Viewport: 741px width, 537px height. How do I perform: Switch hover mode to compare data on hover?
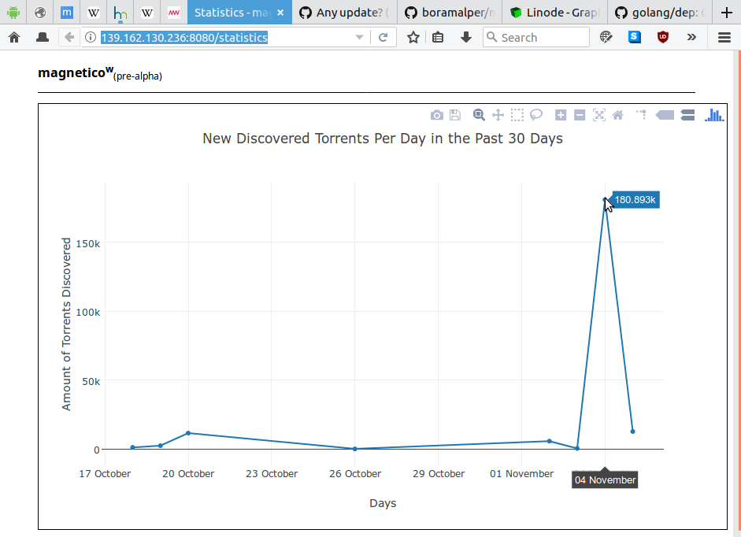[x=687, y=115]
